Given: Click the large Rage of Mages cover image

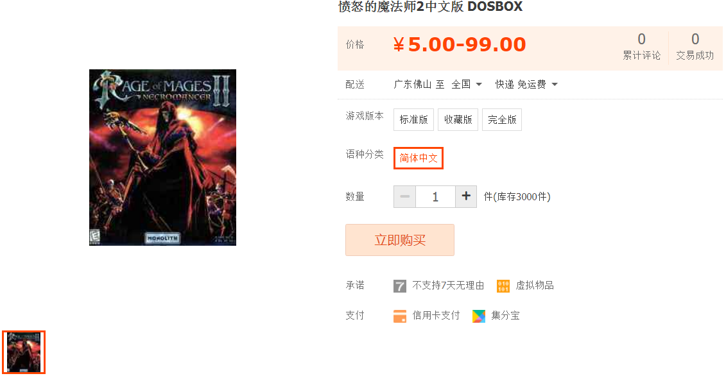Looking at the screenshot, I should 162,157.
